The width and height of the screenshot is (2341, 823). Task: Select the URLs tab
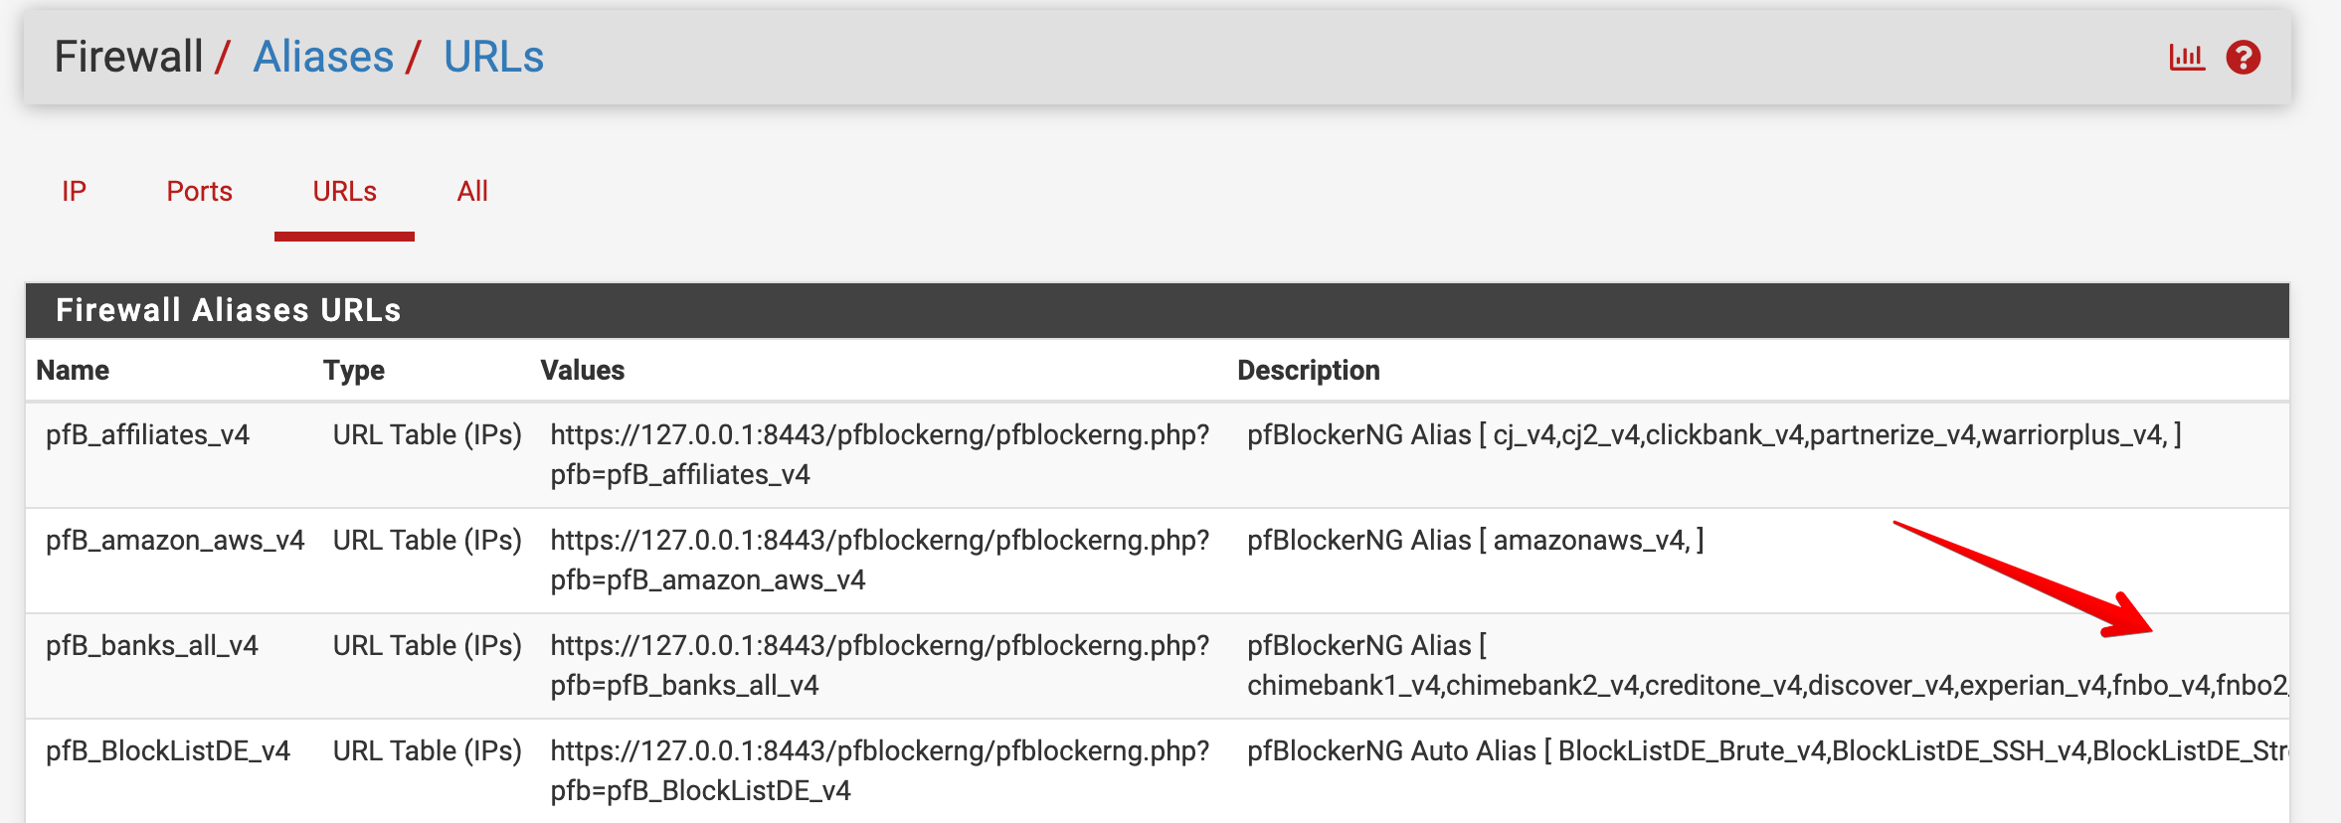344,191
